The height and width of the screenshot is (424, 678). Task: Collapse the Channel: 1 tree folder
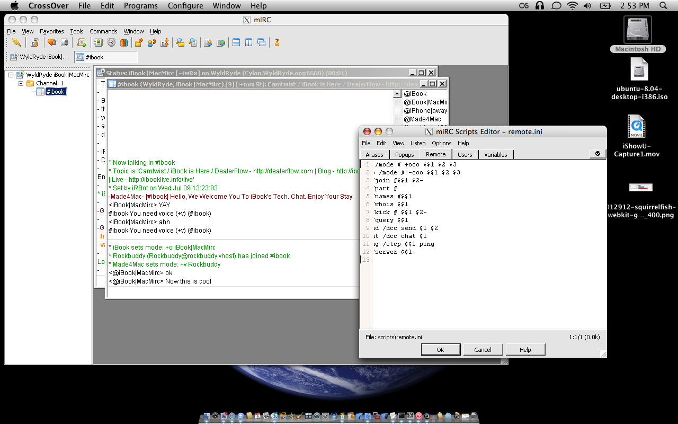click(21, 83)
